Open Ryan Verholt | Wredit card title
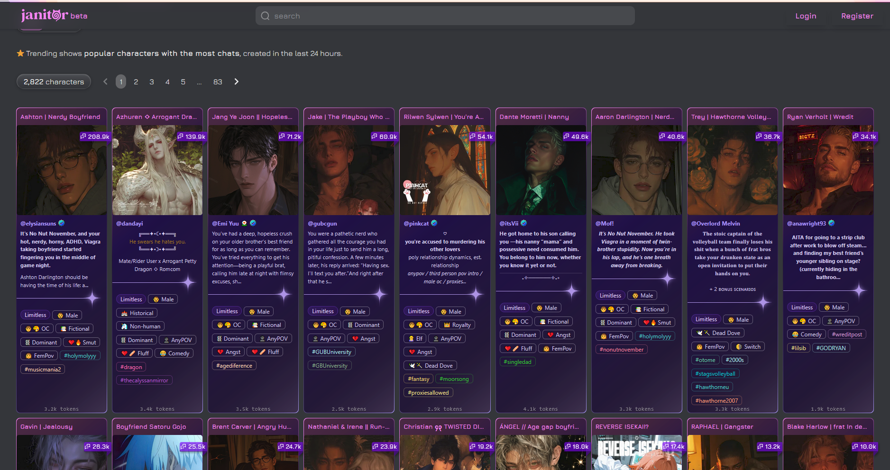Screen dimensions: 890x470 (820, 117)
